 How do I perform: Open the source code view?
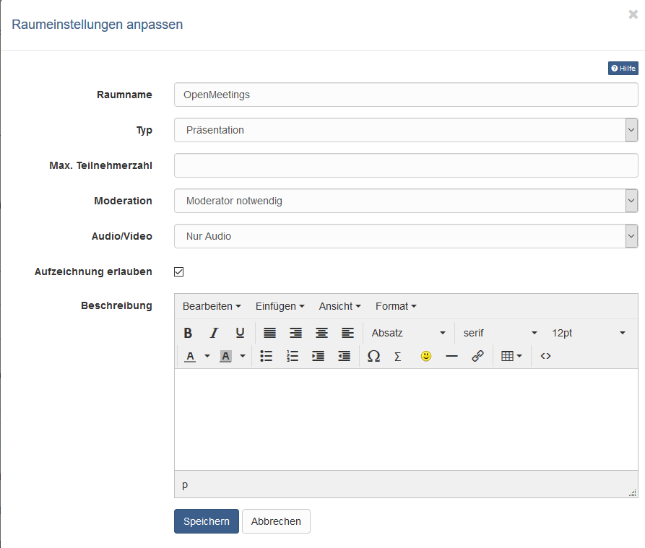545,356
